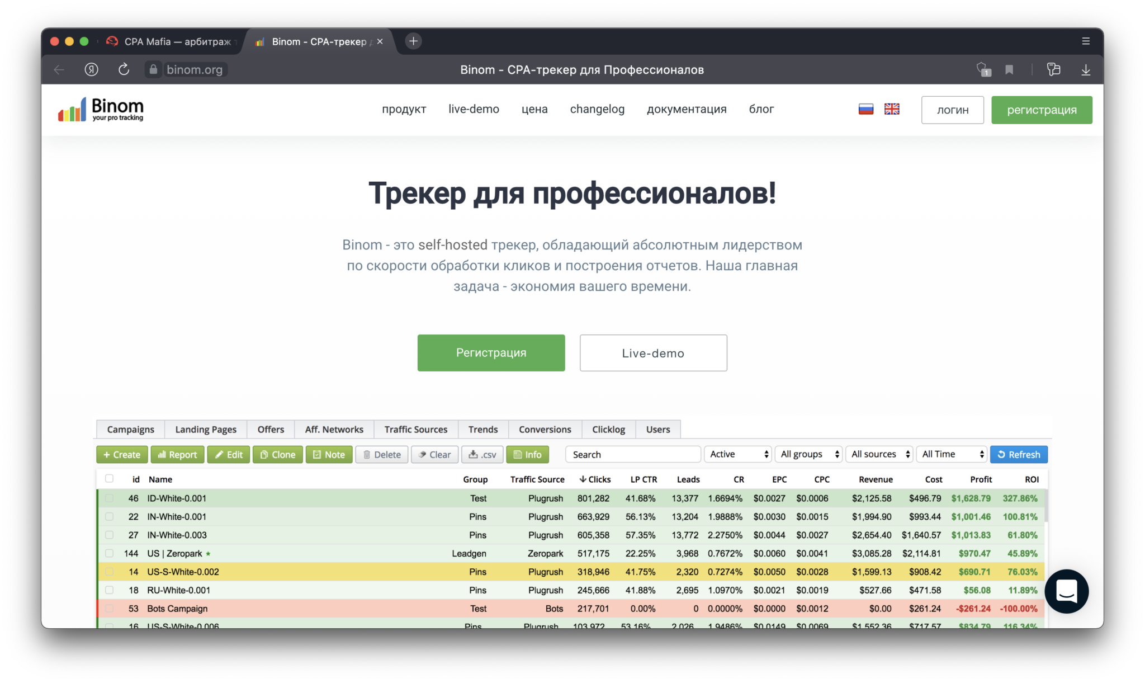Open the browser downloads icon
The width and height of the screenshot is (1145, 683).
pos(1086,69)
